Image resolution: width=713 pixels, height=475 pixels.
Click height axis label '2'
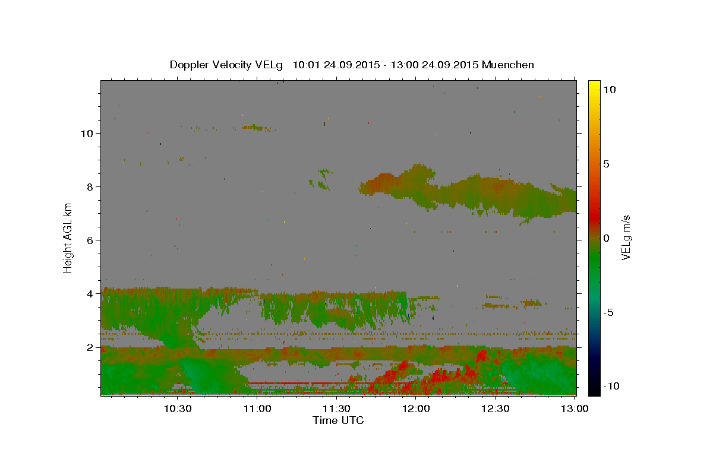point(90,347)
